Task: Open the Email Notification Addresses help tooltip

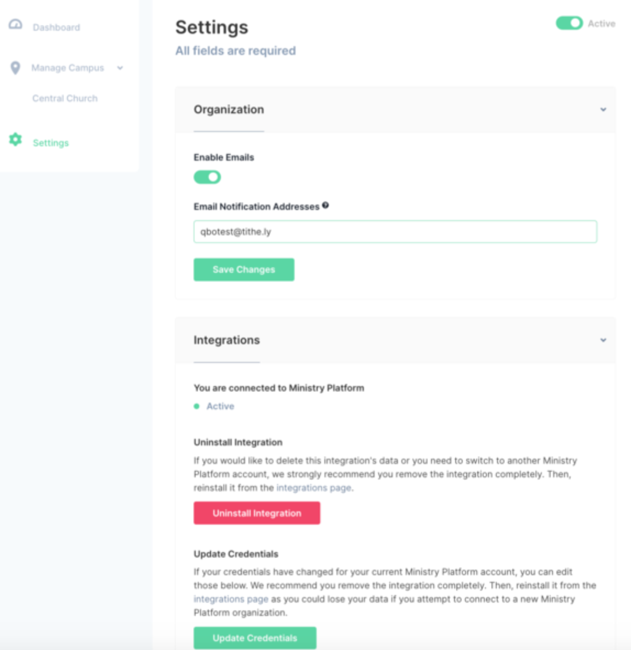Action: pos(325,204)
